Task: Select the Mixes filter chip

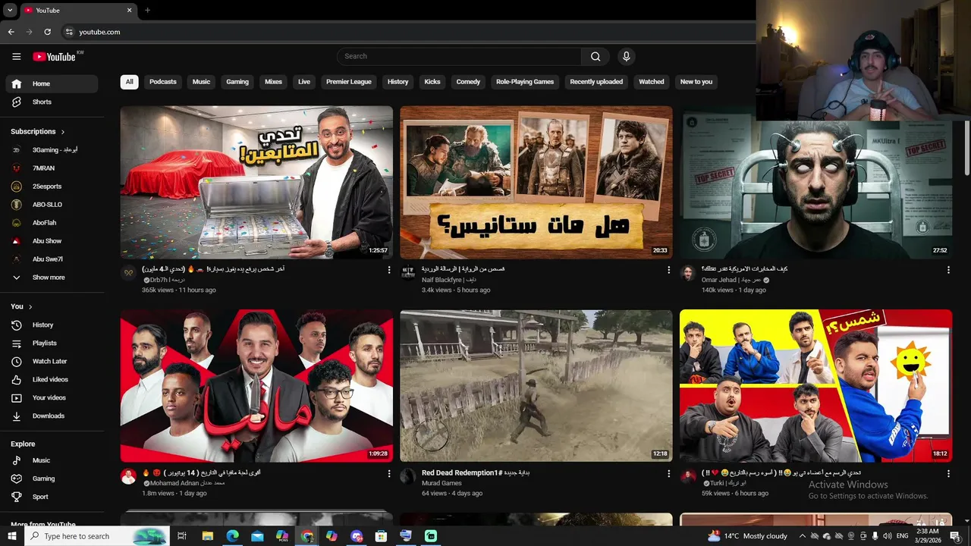Action: pyautogui.click(x=273, y=82)
